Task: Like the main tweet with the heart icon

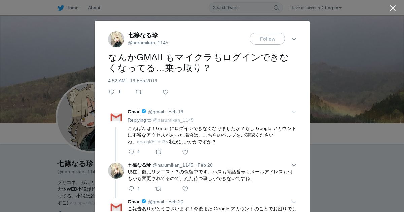Action: click(x=166, y=92)
